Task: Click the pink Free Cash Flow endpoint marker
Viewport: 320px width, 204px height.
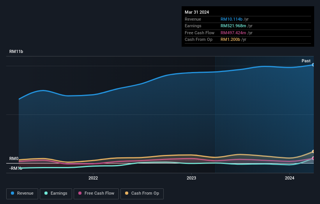Action: 313,158
